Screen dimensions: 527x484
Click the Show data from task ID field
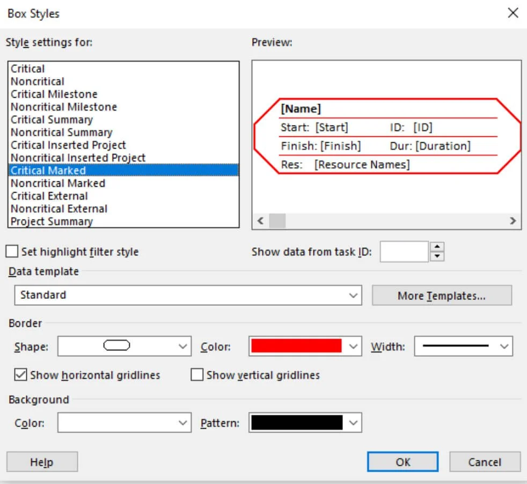point(404,252)
